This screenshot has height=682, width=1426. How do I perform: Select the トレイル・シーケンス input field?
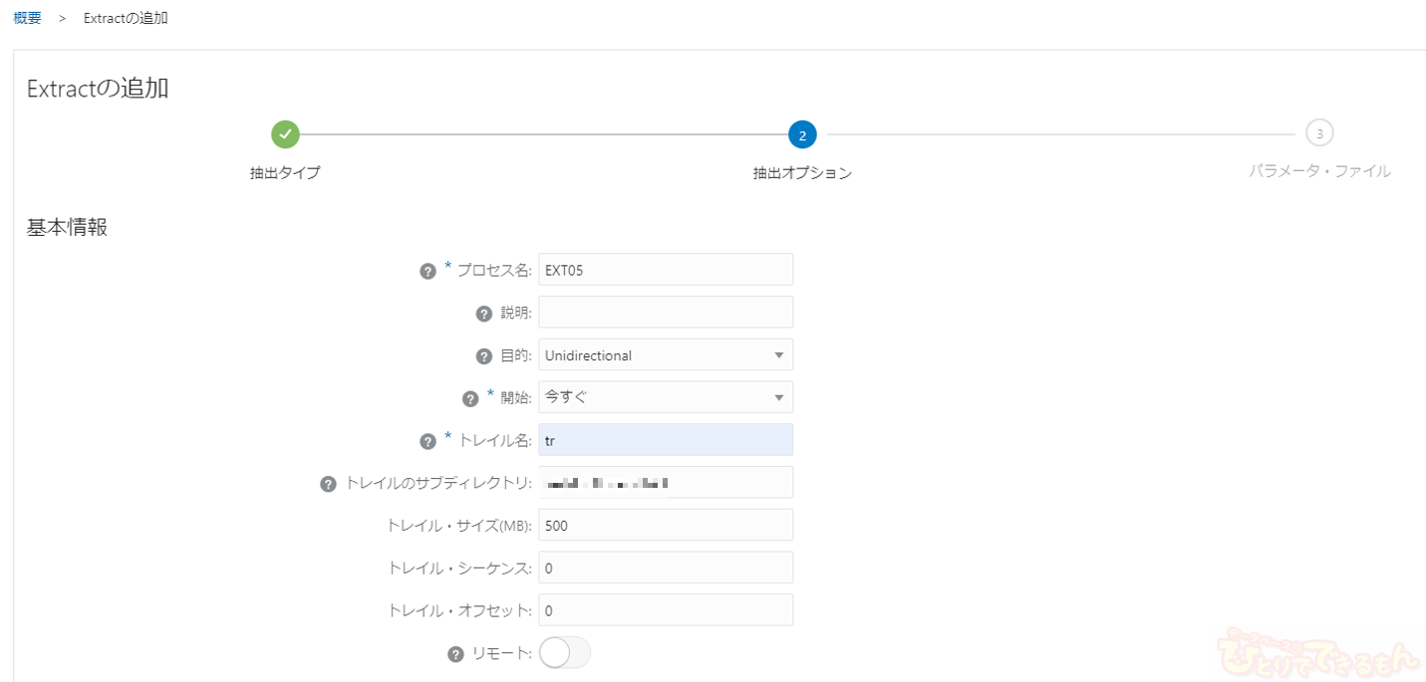665,568
